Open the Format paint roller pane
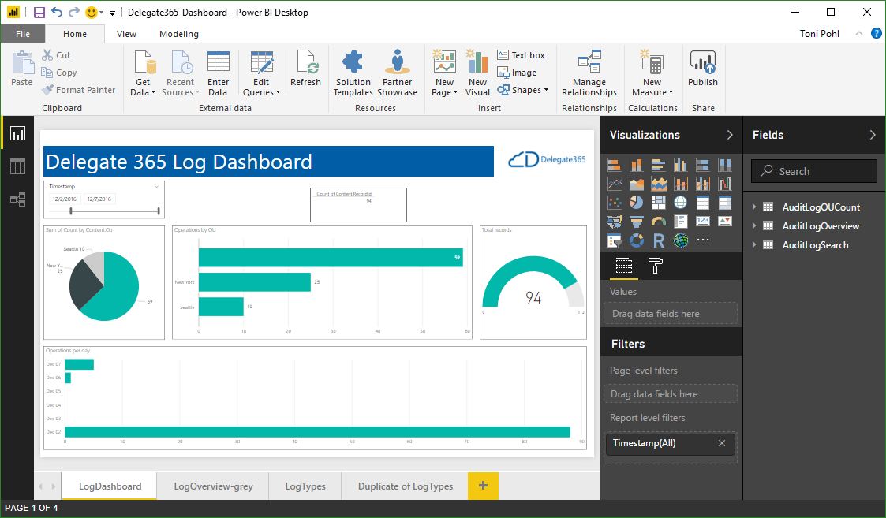Screen dimensions: 886x518 coord(656,266)
